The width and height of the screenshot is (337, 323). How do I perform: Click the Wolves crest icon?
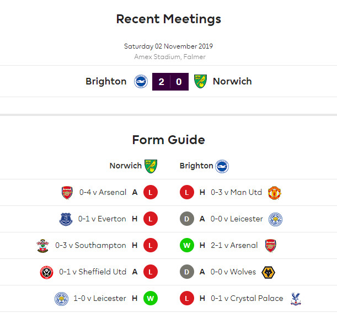click(268, 272)
